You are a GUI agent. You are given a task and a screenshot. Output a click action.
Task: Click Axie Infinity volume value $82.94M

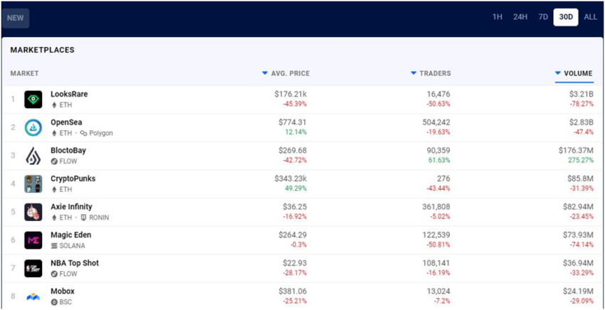[578, 207]
